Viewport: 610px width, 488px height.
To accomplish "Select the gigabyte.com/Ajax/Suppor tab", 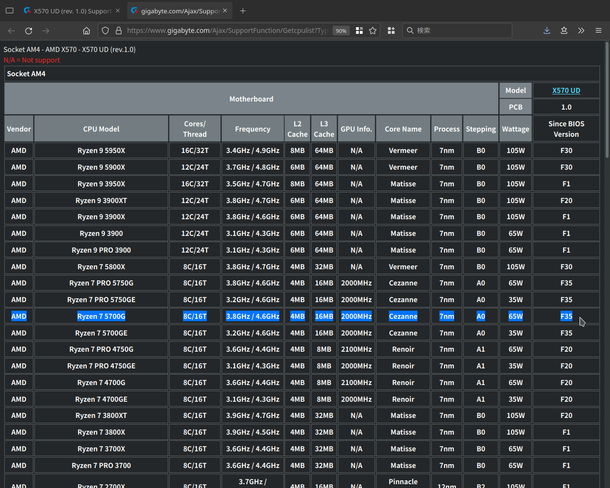I will (x=180, y=10).
